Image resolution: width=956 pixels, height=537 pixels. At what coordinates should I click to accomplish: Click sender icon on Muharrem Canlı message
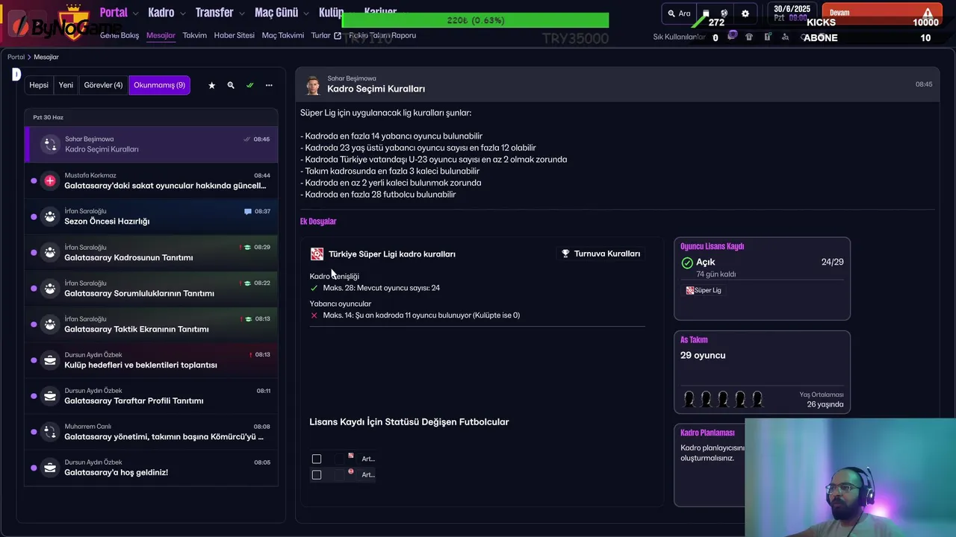point(50,432)
